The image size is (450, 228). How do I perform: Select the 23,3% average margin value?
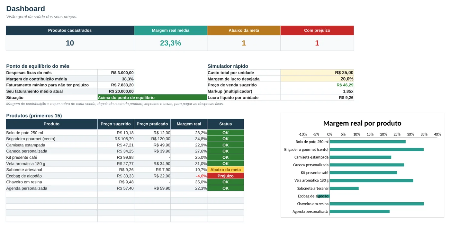point(170,43)
